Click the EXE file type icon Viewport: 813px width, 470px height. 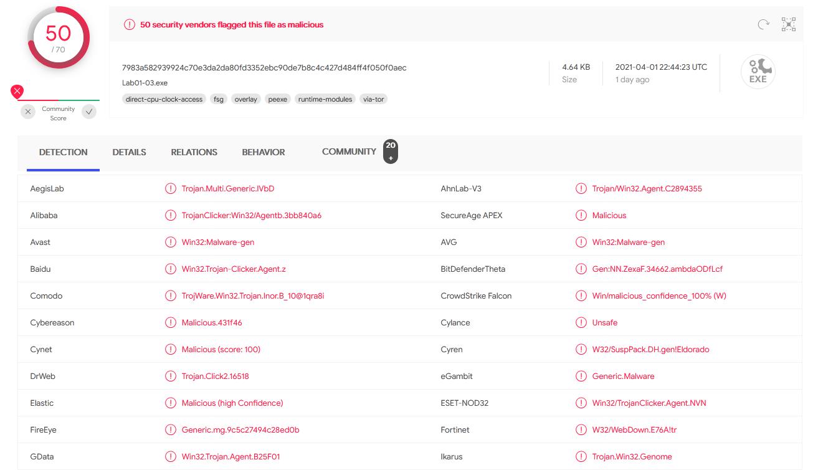(x=758, y=72)
